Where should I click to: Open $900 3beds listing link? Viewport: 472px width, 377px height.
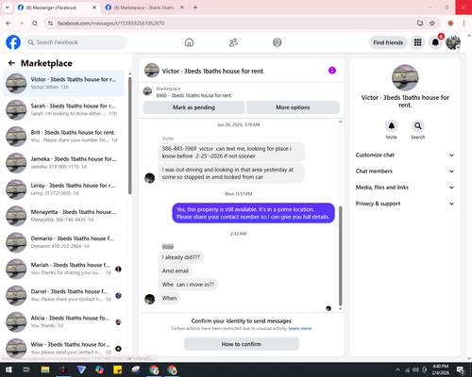(x=194, y=95)
